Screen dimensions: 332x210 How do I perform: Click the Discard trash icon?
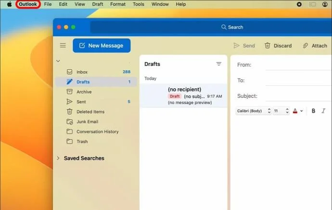[x=268, y=46]
